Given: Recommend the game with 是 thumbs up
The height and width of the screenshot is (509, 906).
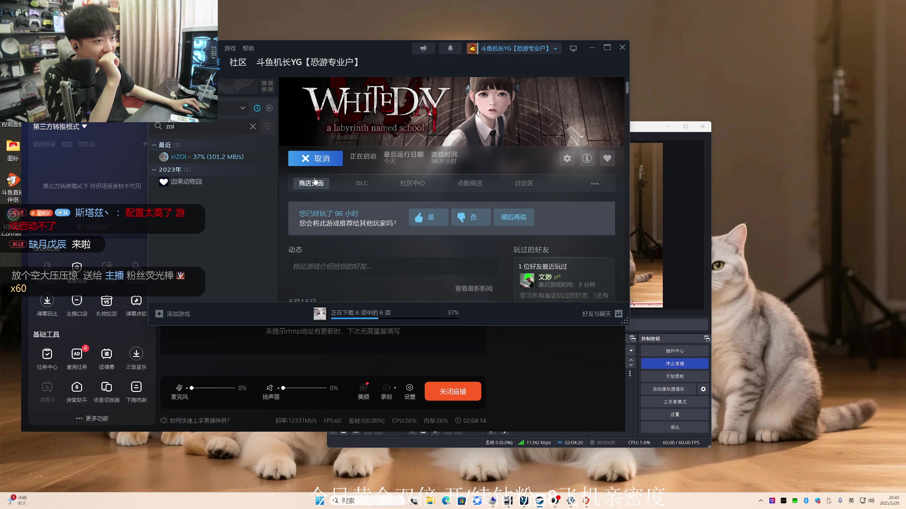Looking at the screenshot, I should [x=428, y=217].
